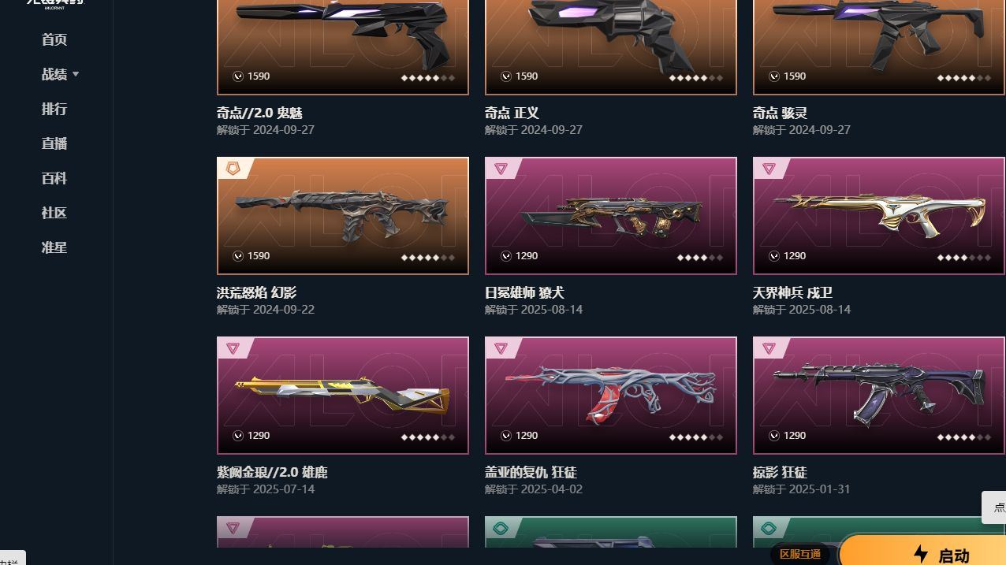The height and width of the screenshot is (565, 1006).
Task: Click the orange tier badge on 洪荒怒焰 幻影 card
Action: tap(233, 168)
